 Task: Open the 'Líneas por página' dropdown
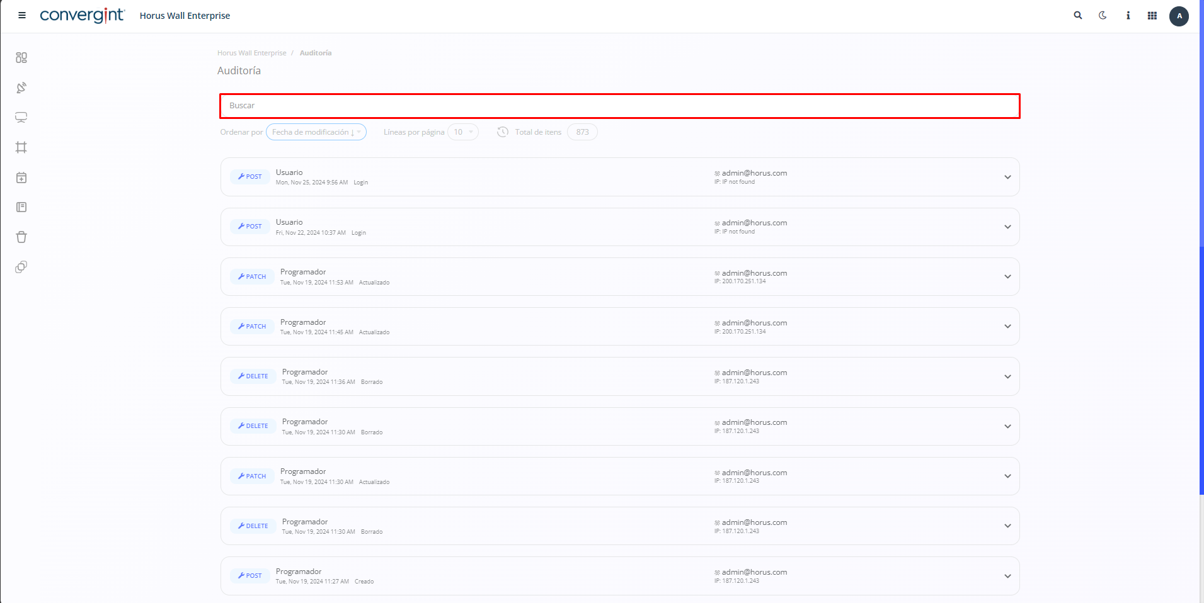[463, 132]
